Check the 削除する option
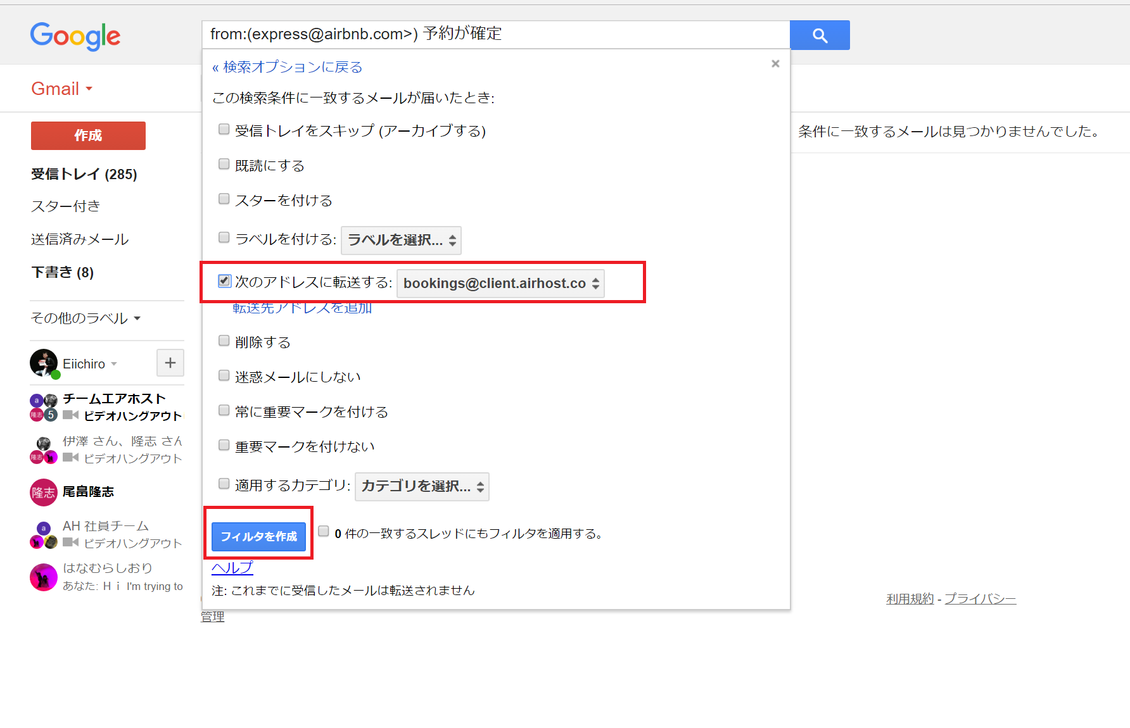1130x728 pixels. click(x=224, y=341)
